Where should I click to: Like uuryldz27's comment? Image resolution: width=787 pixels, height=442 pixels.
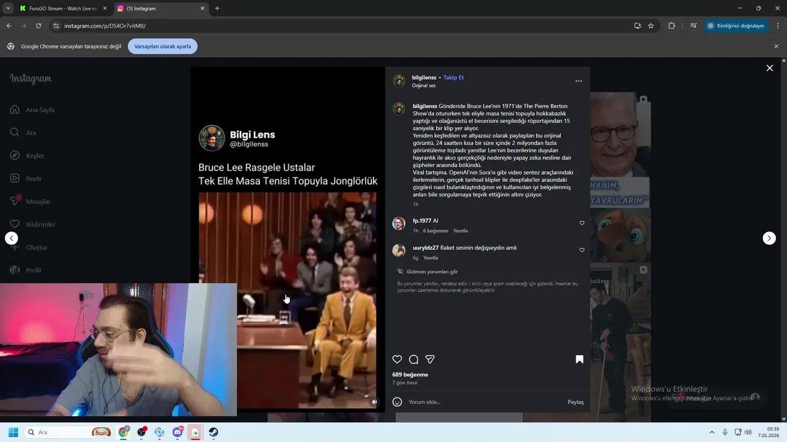(582, 250)
